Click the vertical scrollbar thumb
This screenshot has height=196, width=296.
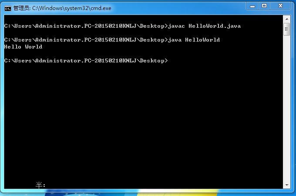pyautogui.click(x=286, y=29)
